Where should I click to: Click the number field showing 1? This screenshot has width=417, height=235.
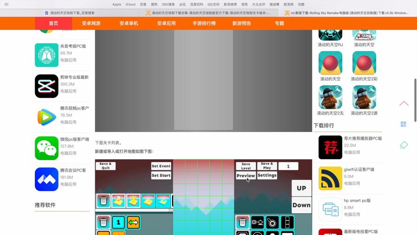click(288, 166)
